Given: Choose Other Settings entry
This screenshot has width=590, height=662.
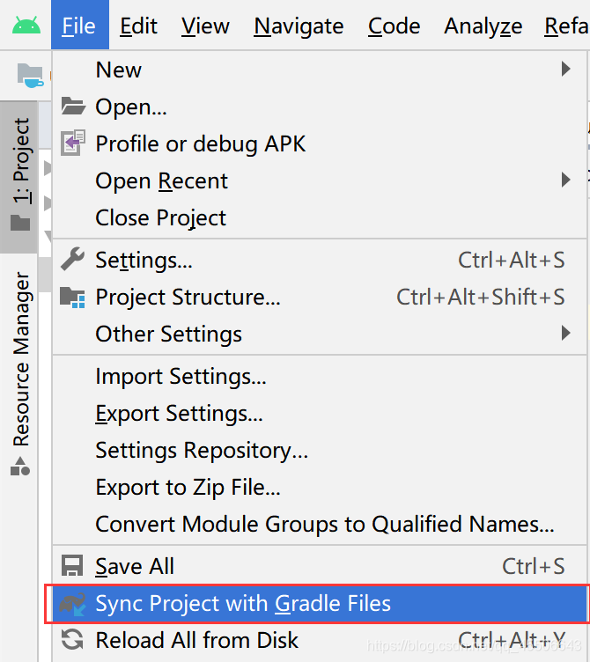Looking at the screenshot, I should pos(320,334).
